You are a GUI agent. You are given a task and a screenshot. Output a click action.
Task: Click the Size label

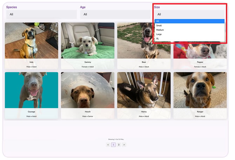(x=157, y=7)
